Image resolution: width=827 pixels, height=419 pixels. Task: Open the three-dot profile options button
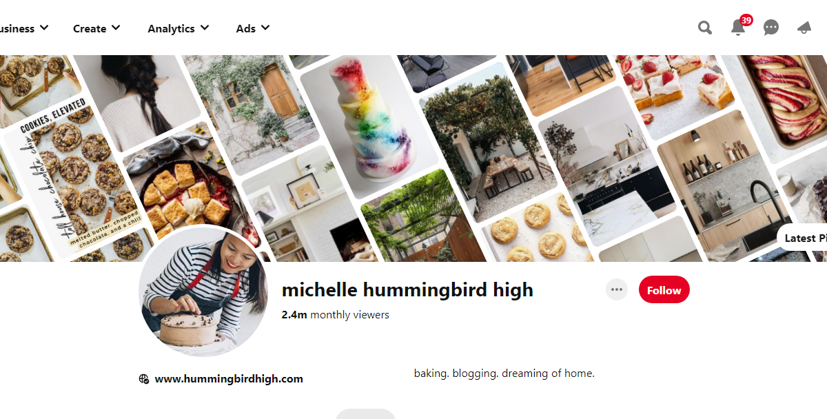[x=617, y=289]
